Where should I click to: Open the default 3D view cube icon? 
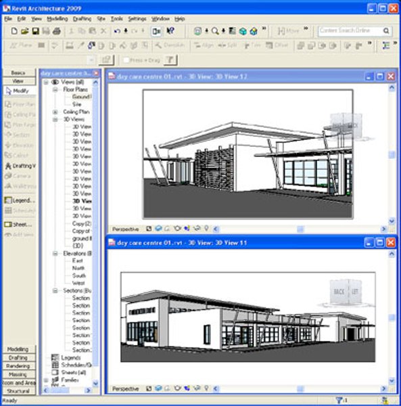coord(243,31)
